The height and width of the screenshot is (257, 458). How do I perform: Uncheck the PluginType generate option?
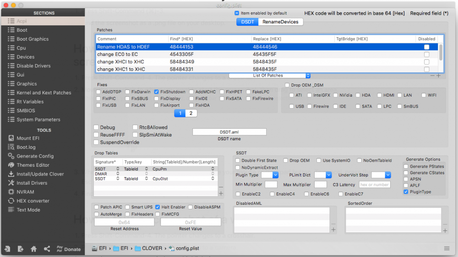pos(406,192)
